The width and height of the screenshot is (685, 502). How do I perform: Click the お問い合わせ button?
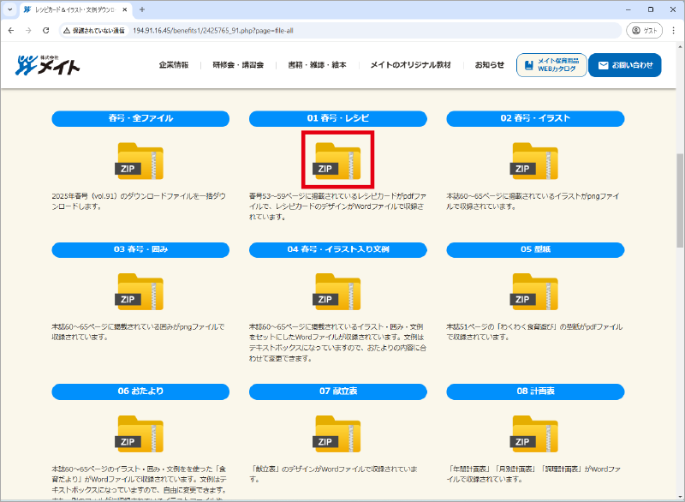click(x=625, y=65)
